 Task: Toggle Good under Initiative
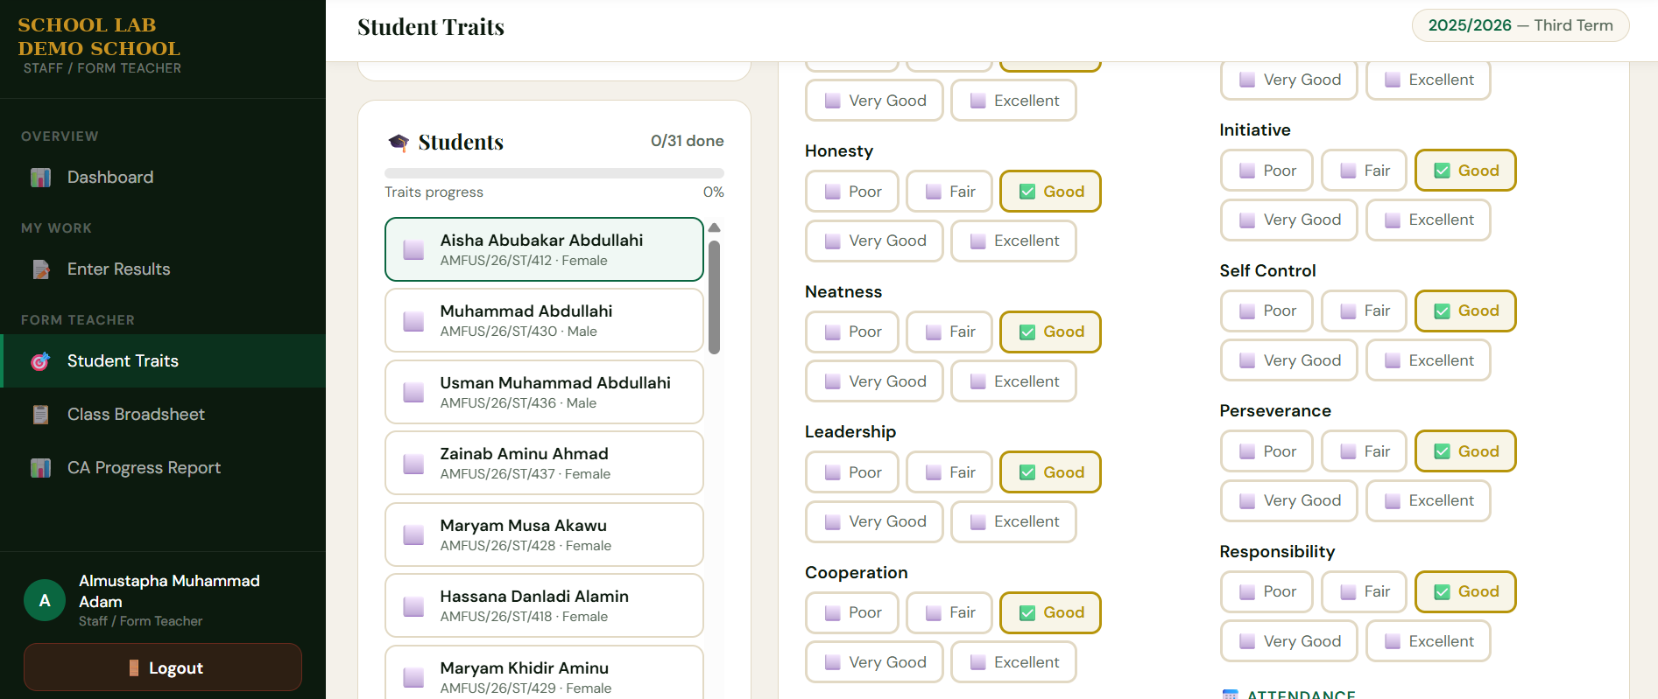point(1465,171)
